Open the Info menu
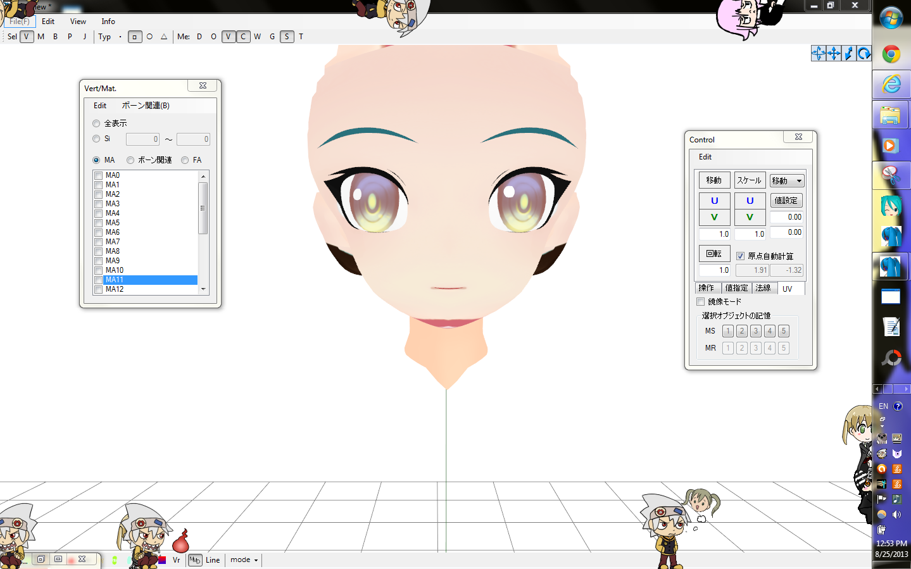This screenshot has width=911, height=569. pyautogui.click(x=108, y=22)
